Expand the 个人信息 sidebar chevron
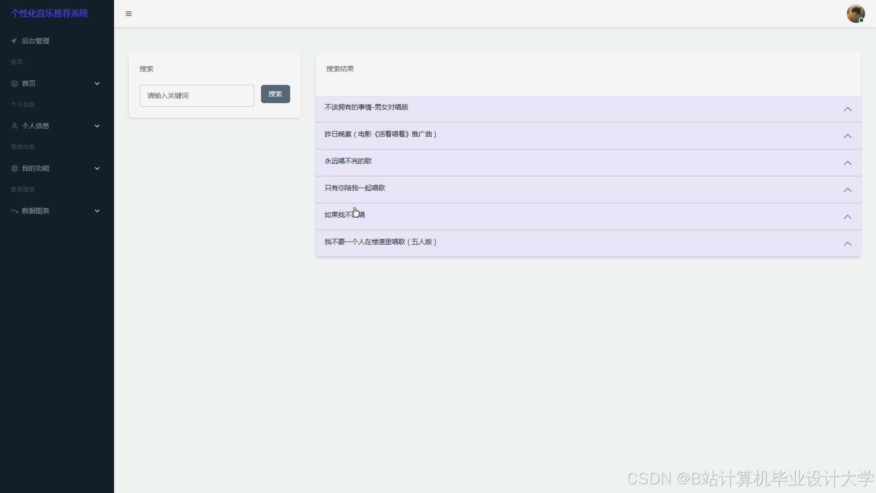Screen dimensions: 876x493 click(x=97, y=126)
